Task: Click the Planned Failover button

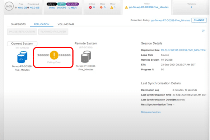Action: (x=53, y=32)
